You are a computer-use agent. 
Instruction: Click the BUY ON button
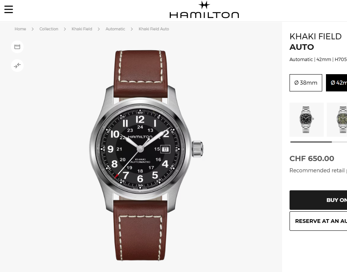coord(318,200)
